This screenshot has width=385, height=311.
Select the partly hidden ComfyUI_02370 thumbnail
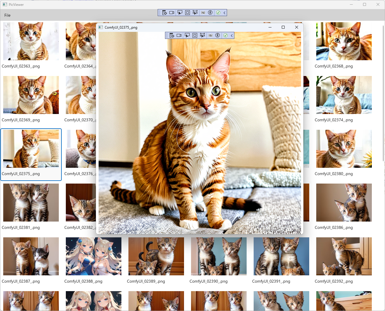point(81,95)
